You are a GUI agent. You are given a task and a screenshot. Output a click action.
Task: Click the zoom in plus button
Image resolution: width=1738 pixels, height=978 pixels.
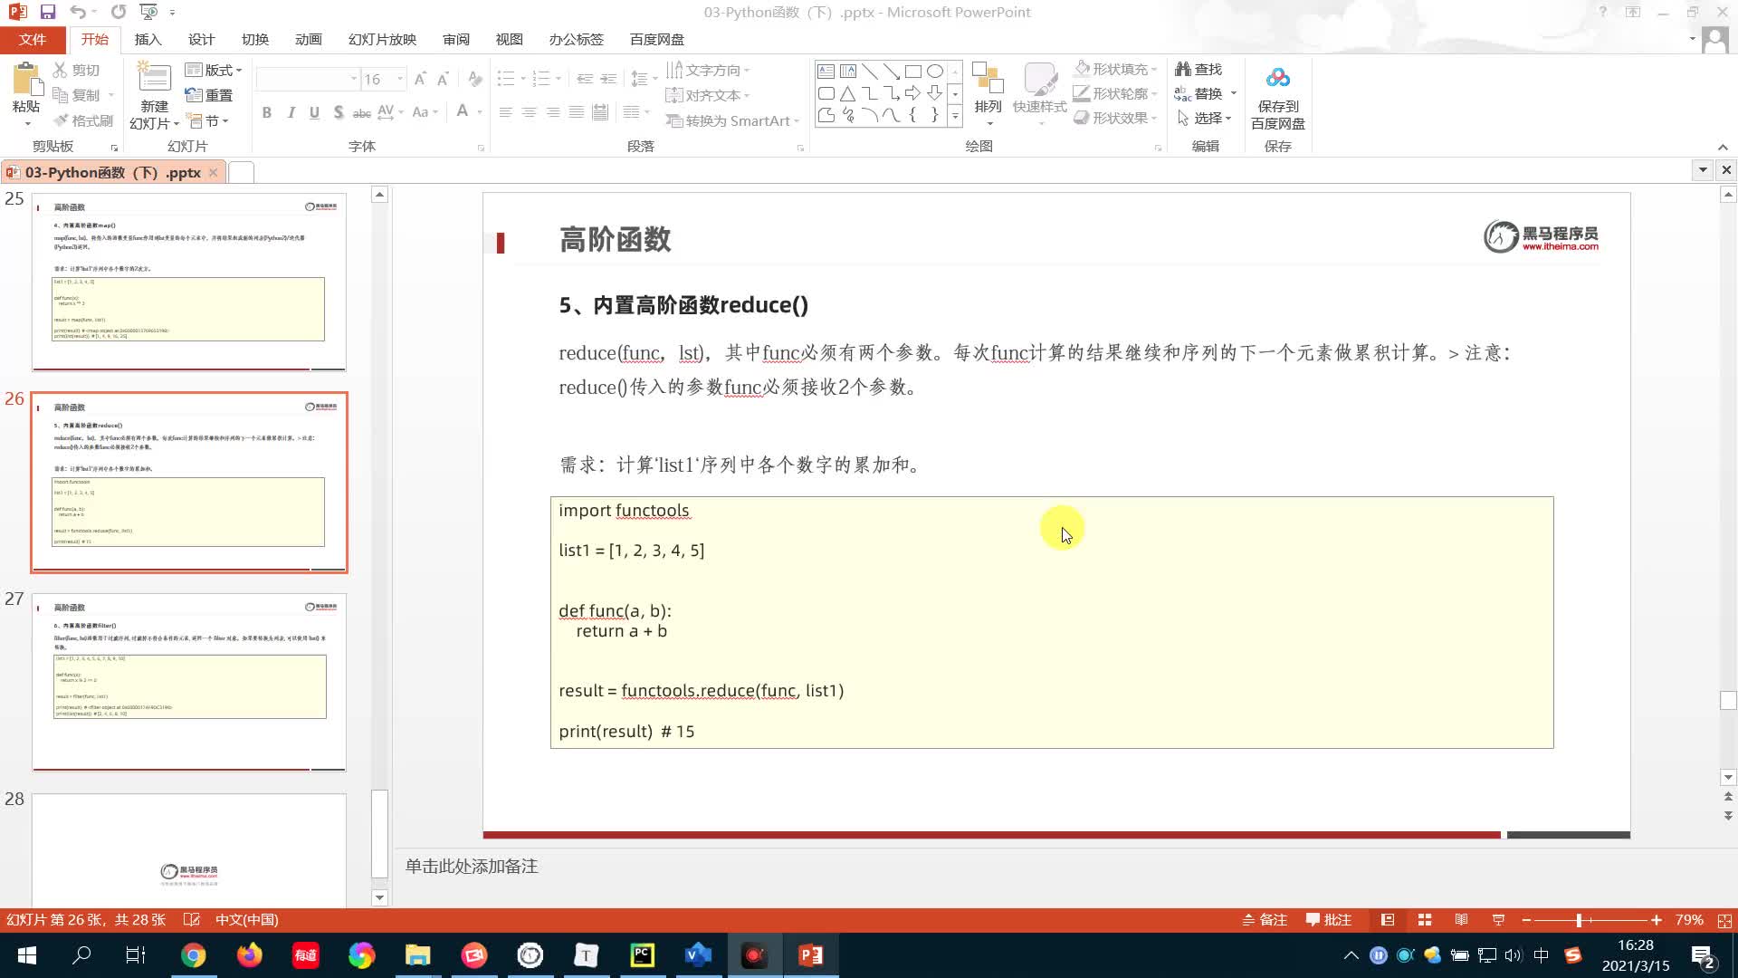(1656, 920)
